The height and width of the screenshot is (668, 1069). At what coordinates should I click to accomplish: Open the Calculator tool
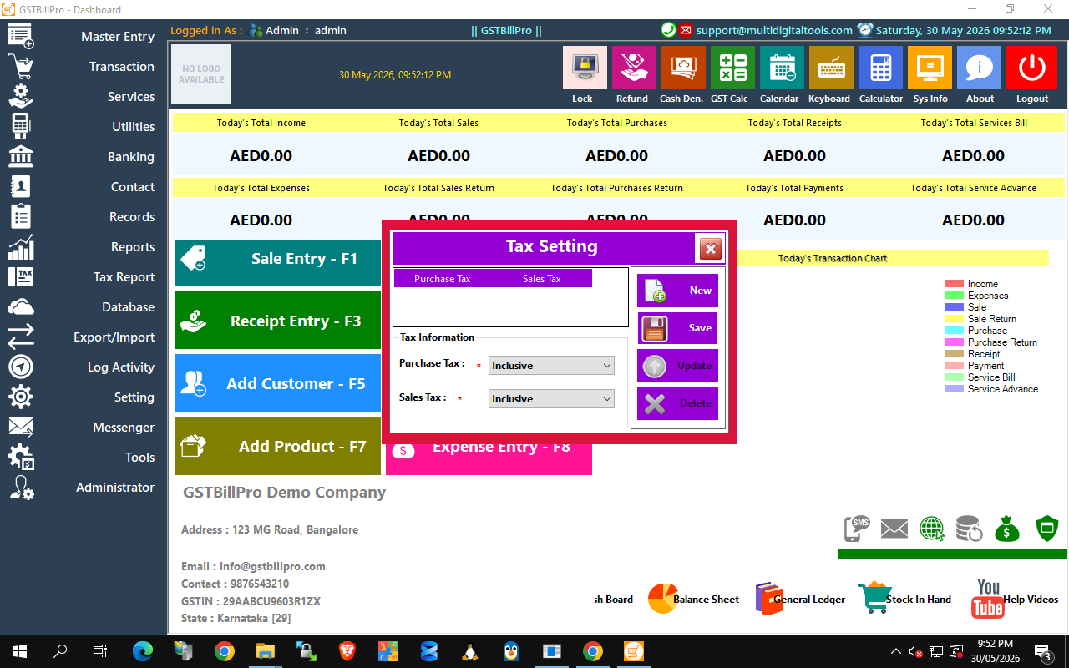tap(880, 68)
